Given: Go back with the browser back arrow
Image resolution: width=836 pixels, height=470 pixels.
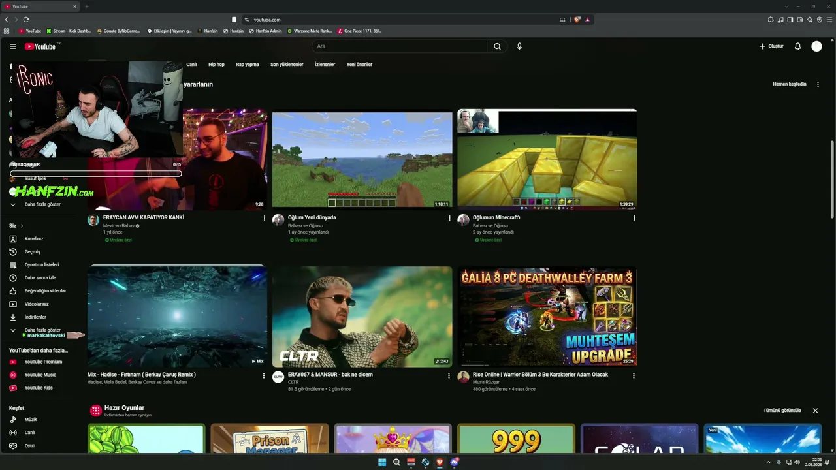Looking at the screenshot, I should coord(7,20).
